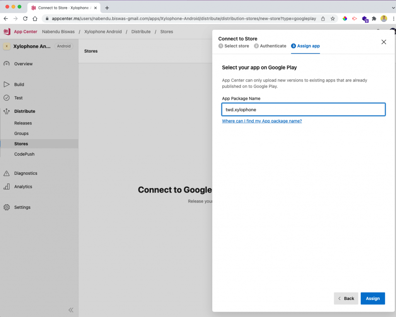Click the Xylophone An... app title
This screenshot has width=396, height=317.
coord(32,46)
